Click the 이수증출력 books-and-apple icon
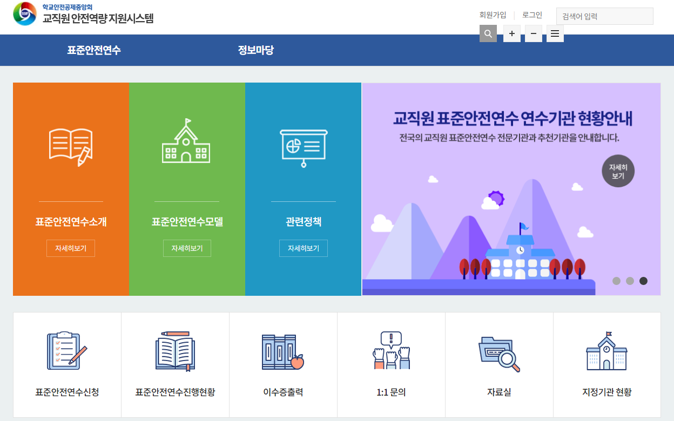 283,351
